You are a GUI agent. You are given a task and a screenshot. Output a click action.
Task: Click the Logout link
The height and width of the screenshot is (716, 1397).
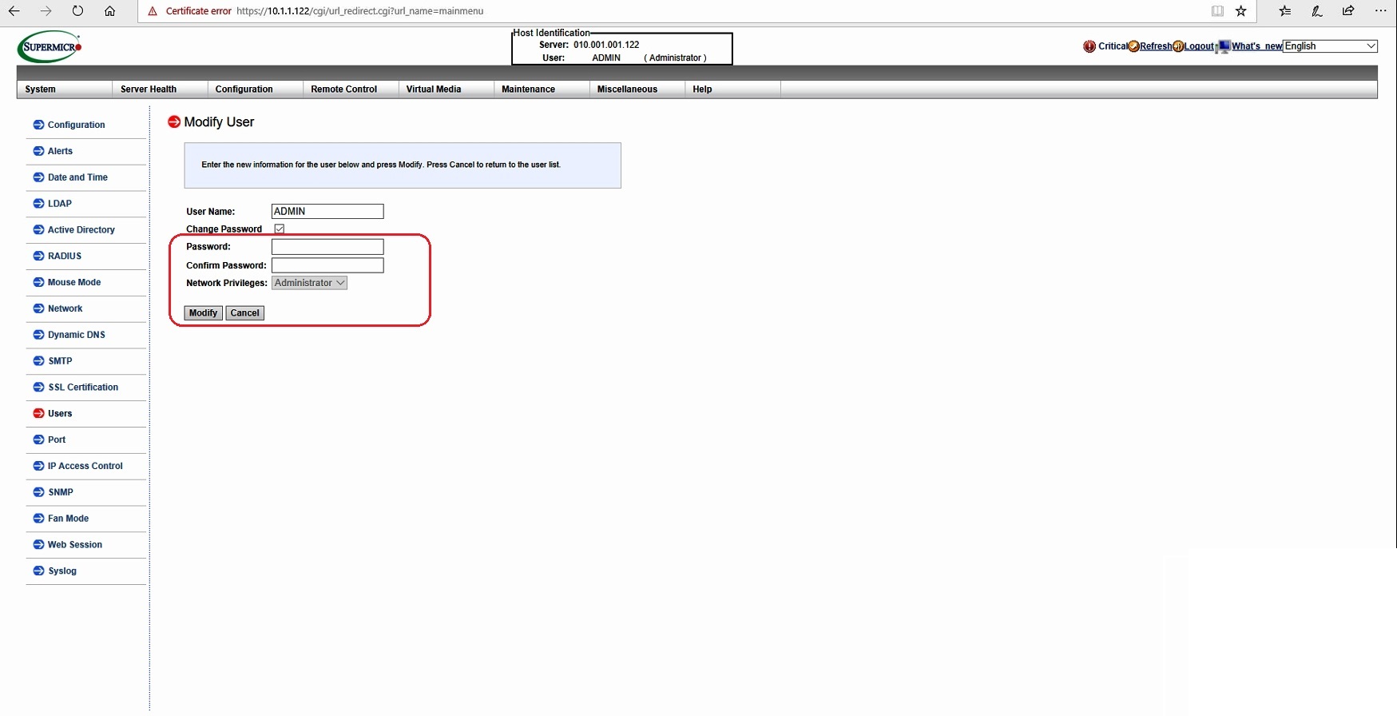tap(1199, 46)
